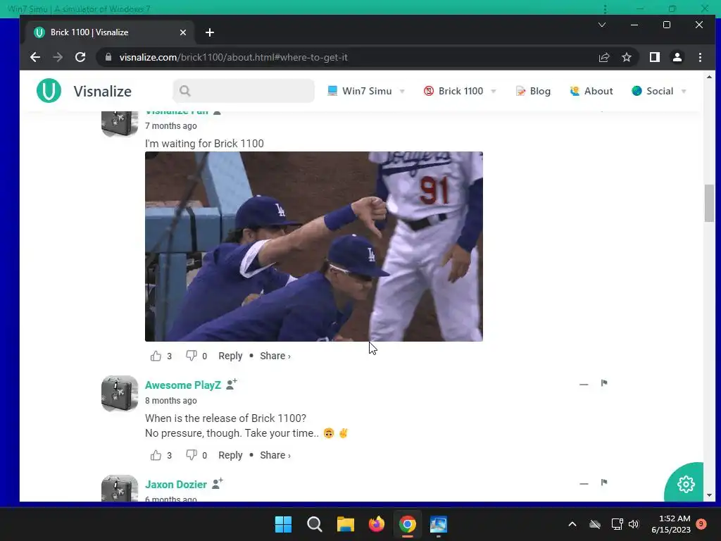Bookmark this page with the star icon

click(x=626, y=57)
